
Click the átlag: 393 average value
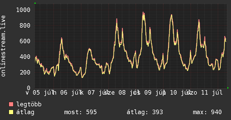point(145,112)
